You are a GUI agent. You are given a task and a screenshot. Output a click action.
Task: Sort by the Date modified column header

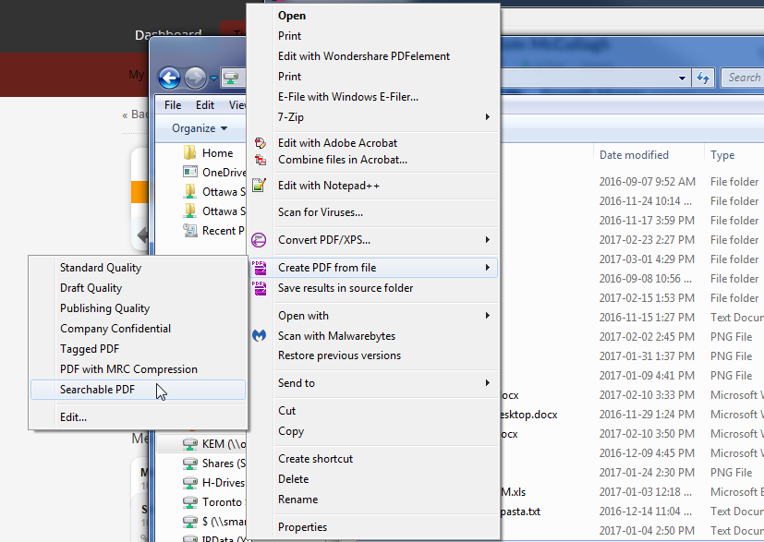click(634, 155)
